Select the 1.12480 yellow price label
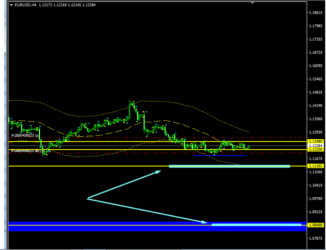This screenshot has height=250, width=326. coord(315,141)
